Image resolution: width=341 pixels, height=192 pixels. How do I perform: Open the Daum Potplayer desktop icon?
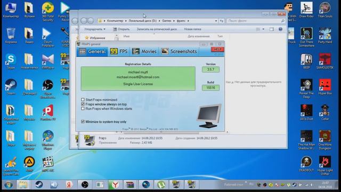click(x=48, y=37)
